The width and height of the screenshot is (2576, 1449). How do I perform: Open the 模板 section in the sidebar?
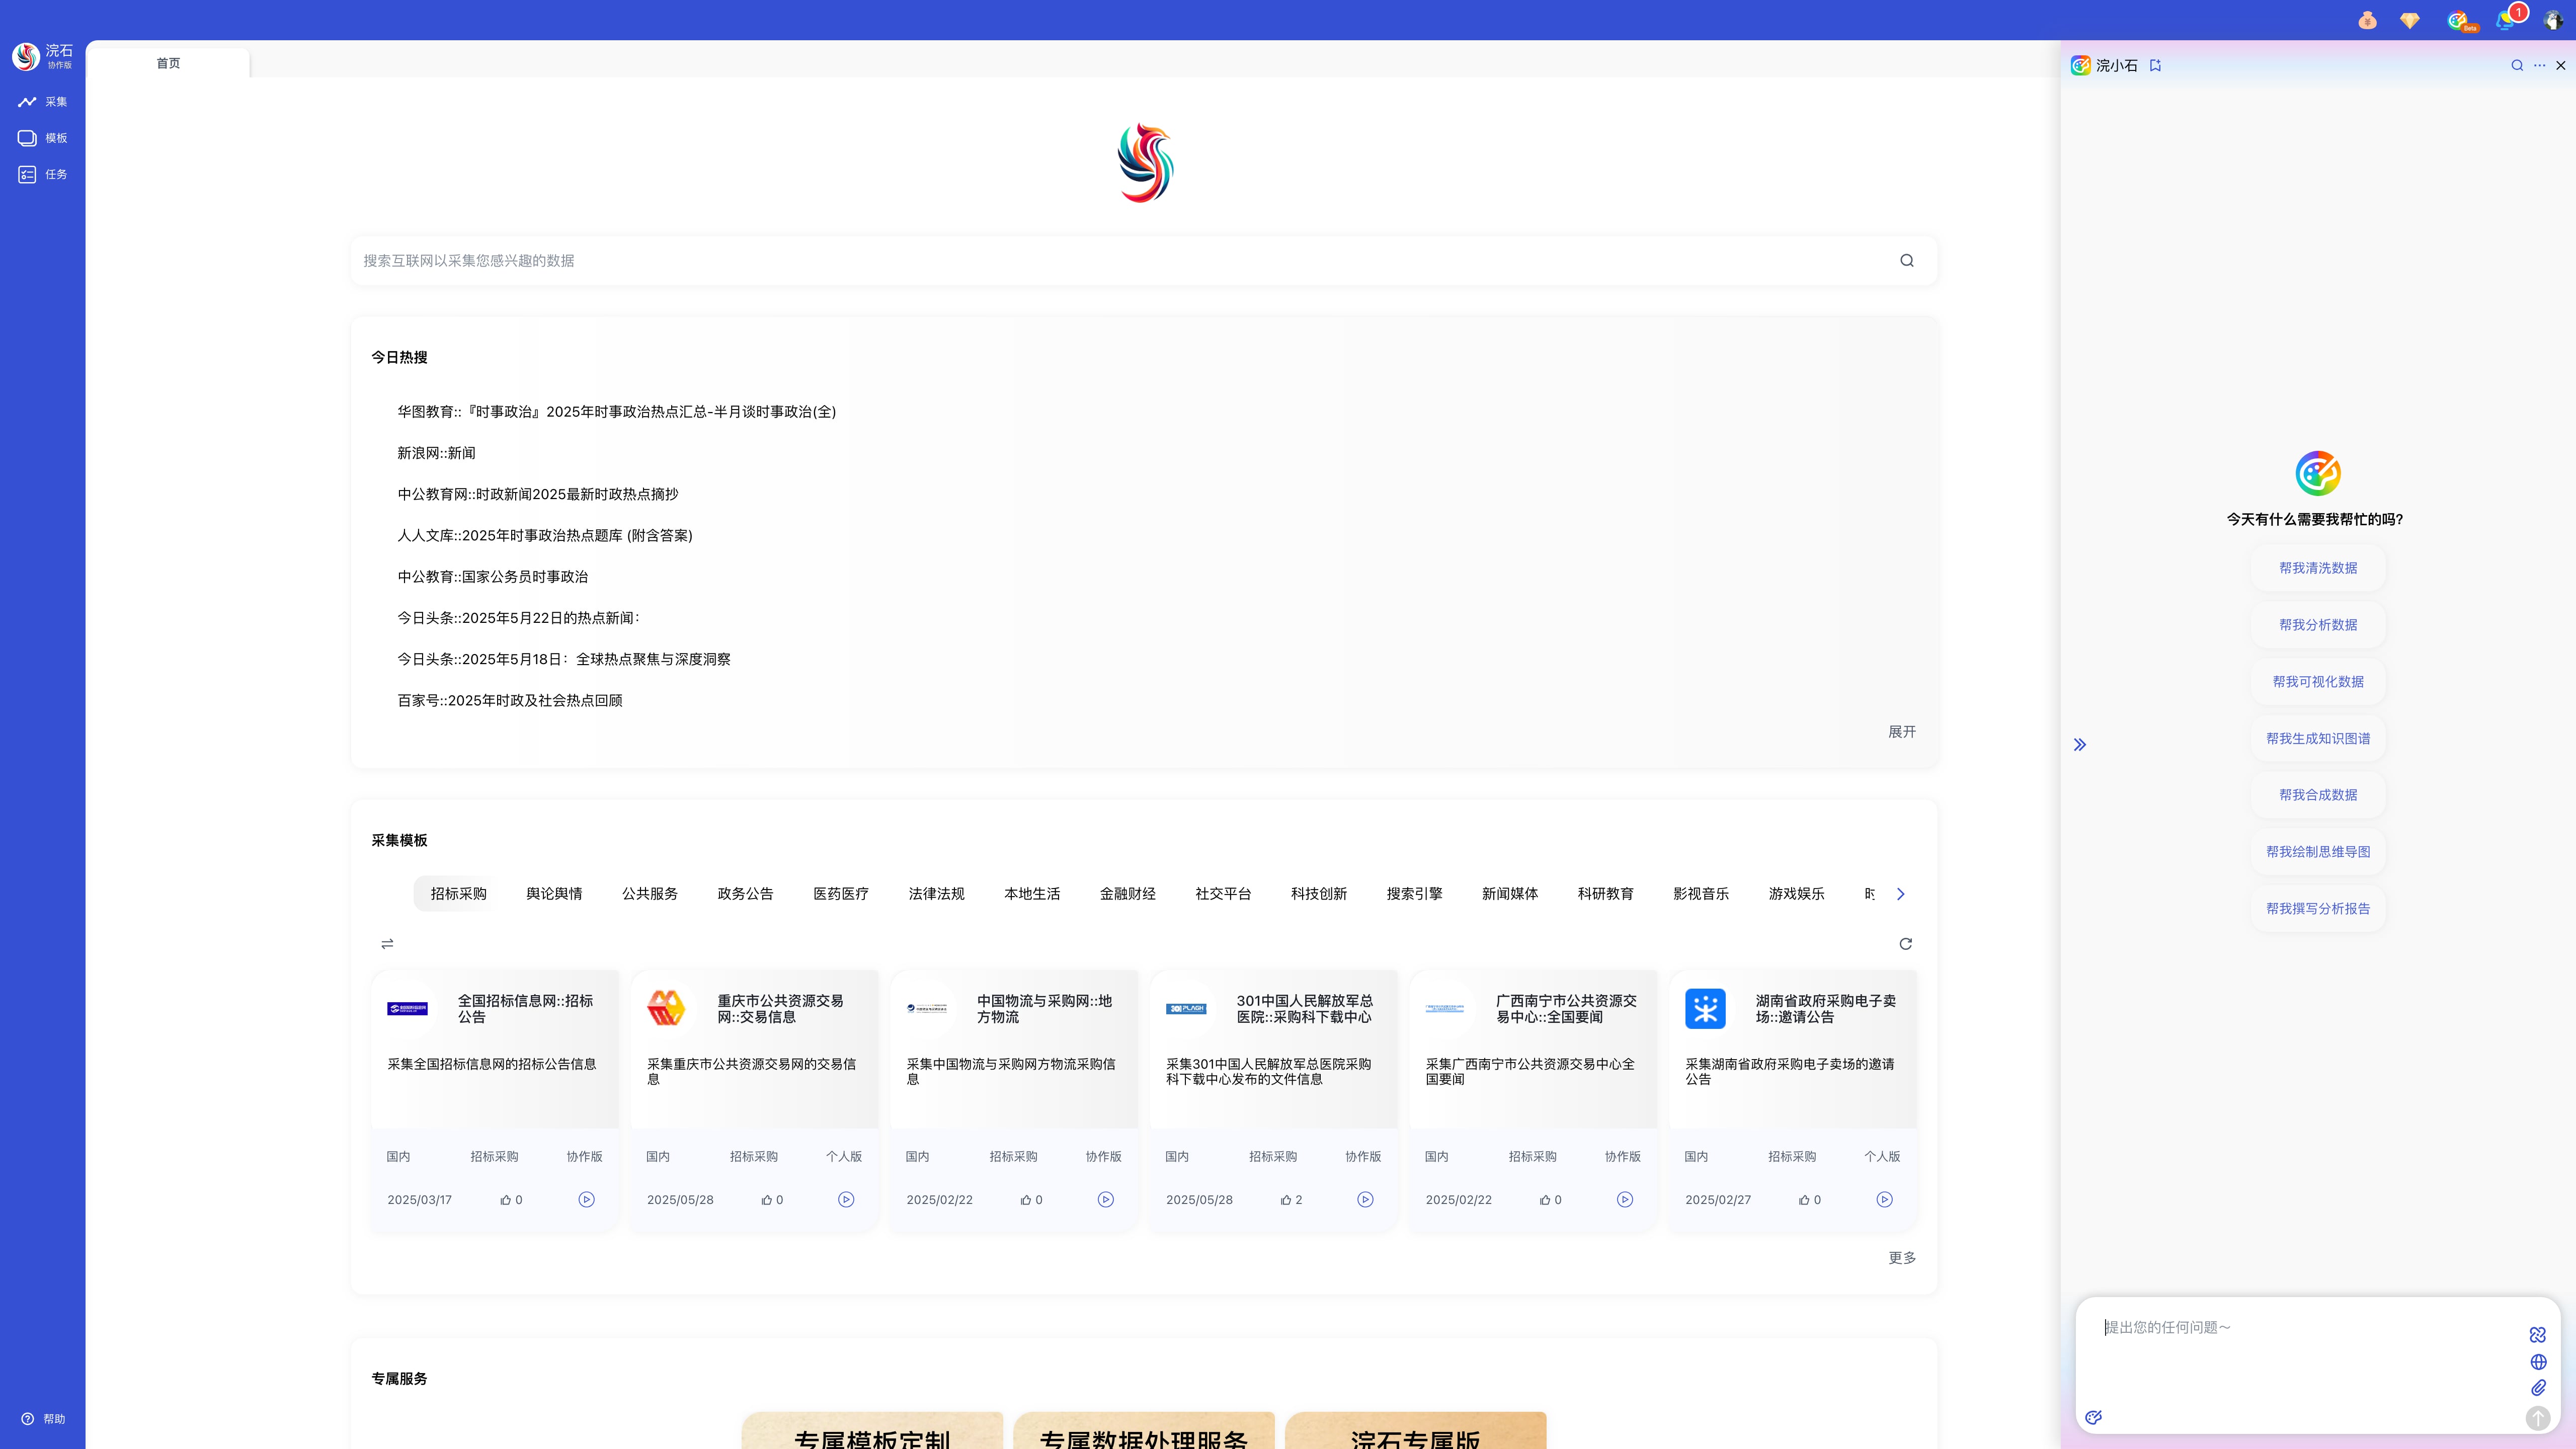pos(42,138)
